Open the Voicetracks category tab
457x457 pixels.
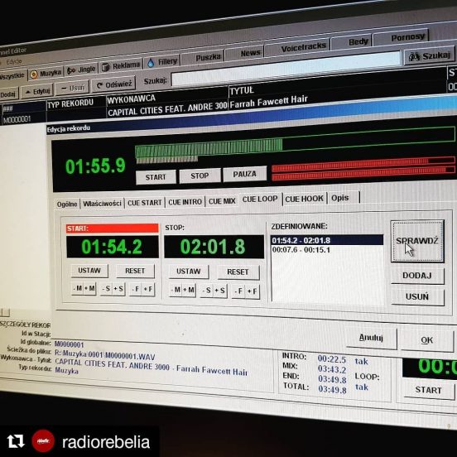(x=297, y=47)
